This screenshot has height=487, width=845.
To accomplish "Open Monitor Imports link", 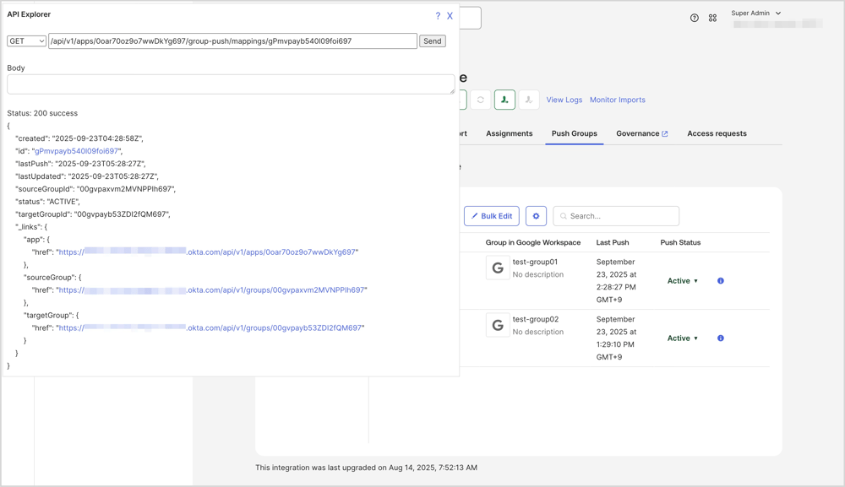I will point(617,100).
